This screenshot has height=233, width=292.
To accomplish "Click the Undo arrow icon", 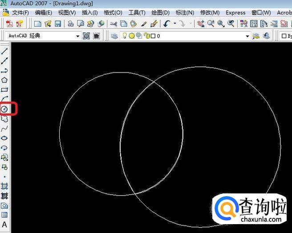I will [x=166, y=24].
